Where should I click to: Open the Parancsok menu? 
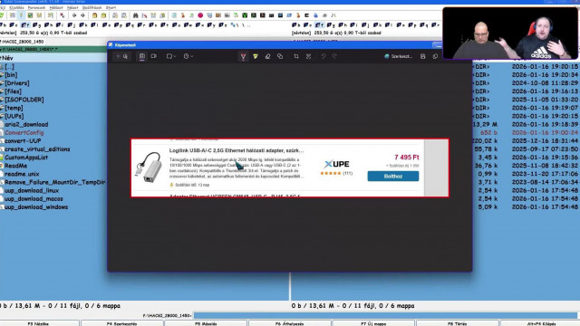coord(36,7)
